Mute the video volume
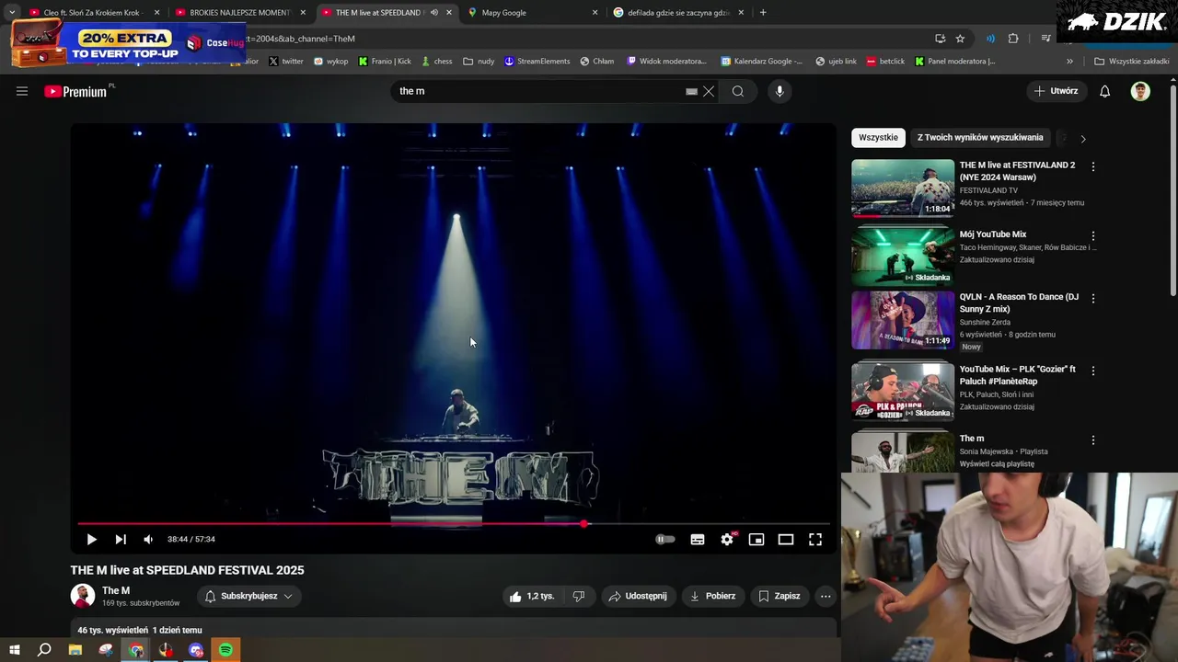 click(148, 540)
